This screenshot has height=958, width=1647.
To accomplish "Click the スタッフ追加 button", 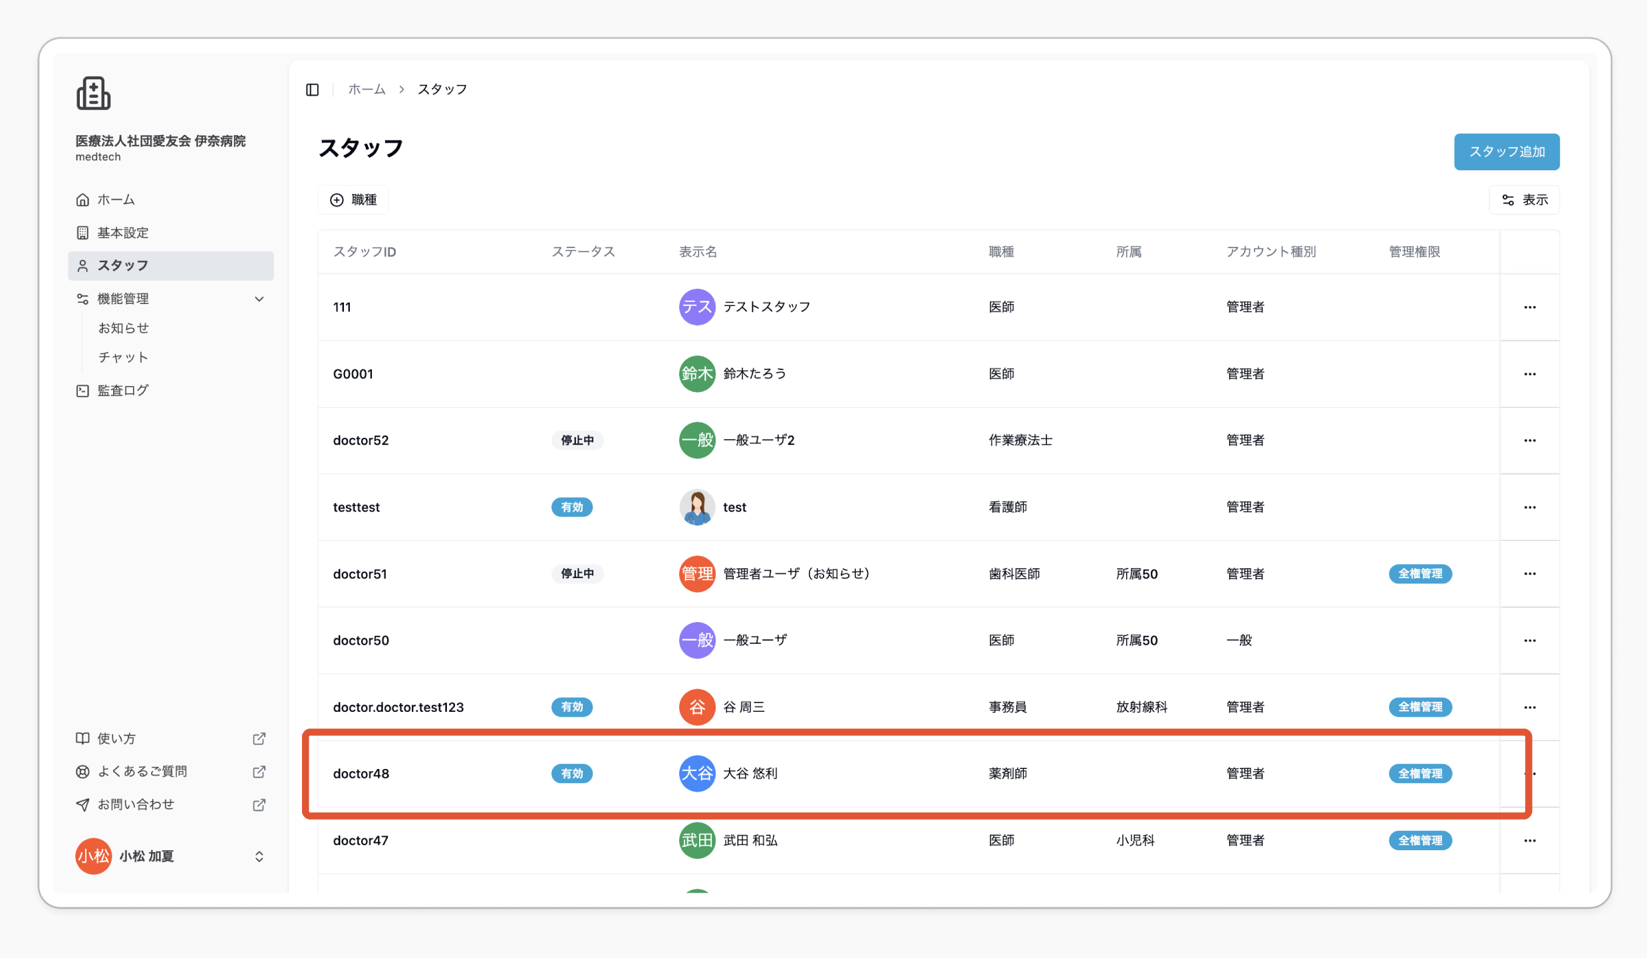I will (x=1507, y=152).
